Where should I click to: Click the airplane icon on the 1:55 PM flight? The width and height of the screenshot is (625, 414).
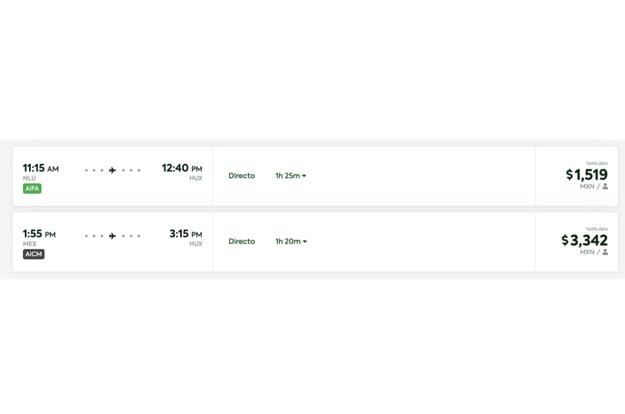click(x=113, y=236)
